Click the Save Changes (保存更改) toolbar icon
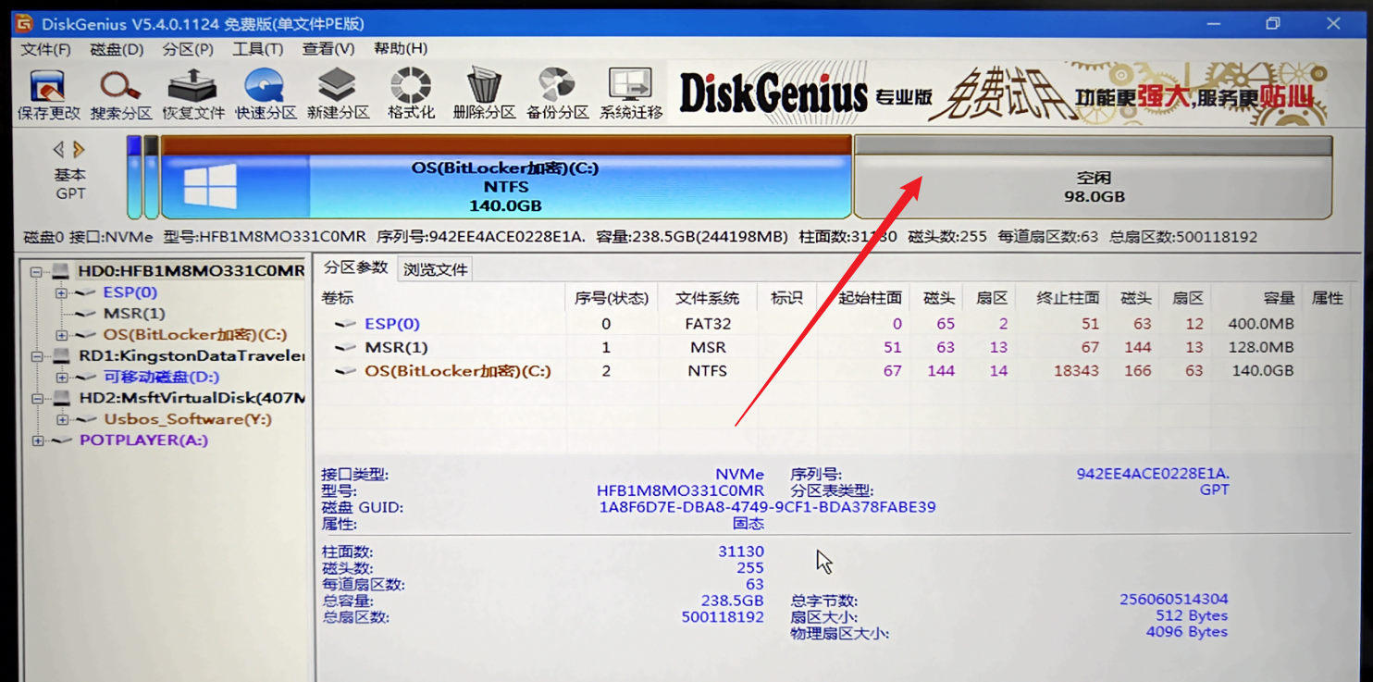The height and width of the screenshot is (682, 1373). [x=48, y=95]
